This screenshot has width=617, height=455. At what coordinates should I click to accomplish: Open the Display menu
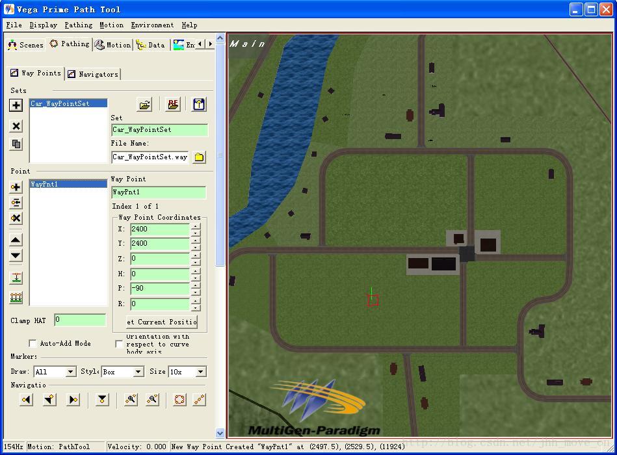pos(44,25)
